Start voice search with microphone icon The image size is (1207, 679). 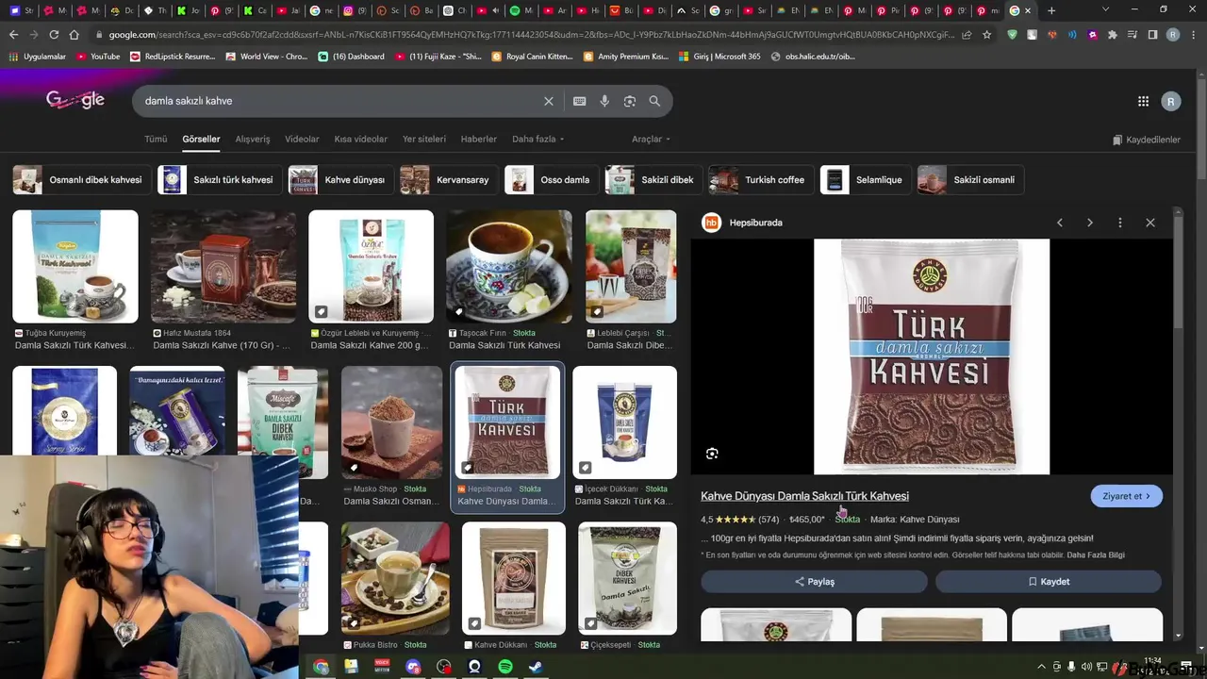[x=604, y=101]
